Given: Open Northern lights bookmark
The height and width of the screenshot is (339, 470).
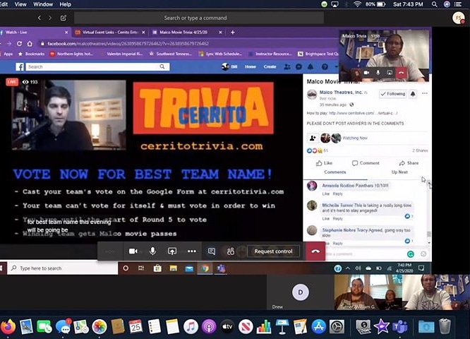Looking at the screenshot, I should pos(72,54).
